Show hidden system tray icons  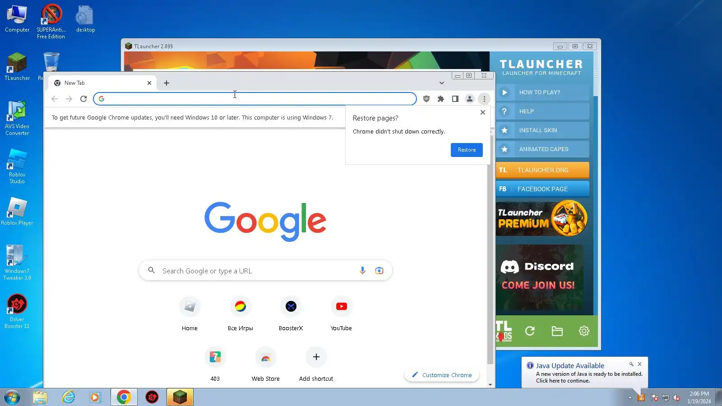[x=630, y=397]
